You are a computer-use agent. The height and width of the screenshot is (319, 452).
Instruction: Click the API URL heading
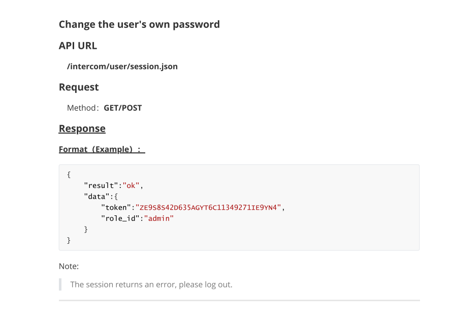click(78, 46)
